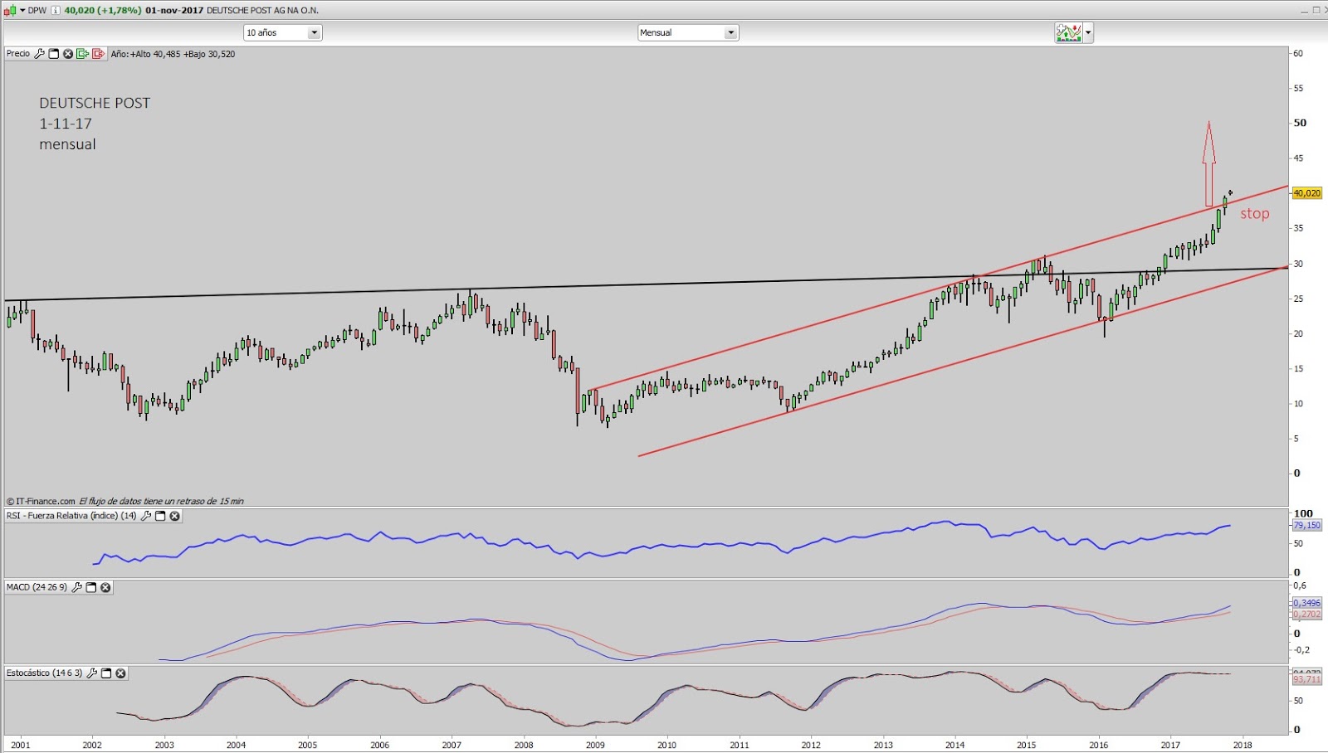The width and height of the screenshot is (1328, 753).
Task: Remove the Estocástico indicator panel
Action: (120, 673)
